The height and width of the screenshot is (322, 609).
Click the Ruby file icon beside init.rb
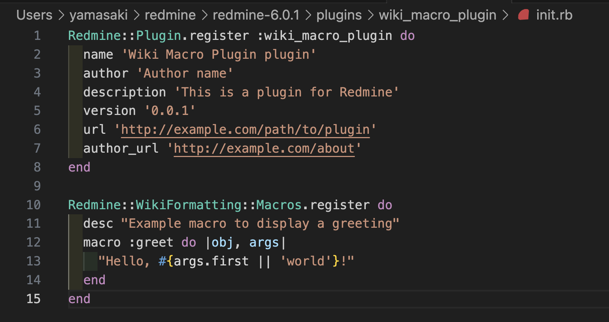point(523,15)
